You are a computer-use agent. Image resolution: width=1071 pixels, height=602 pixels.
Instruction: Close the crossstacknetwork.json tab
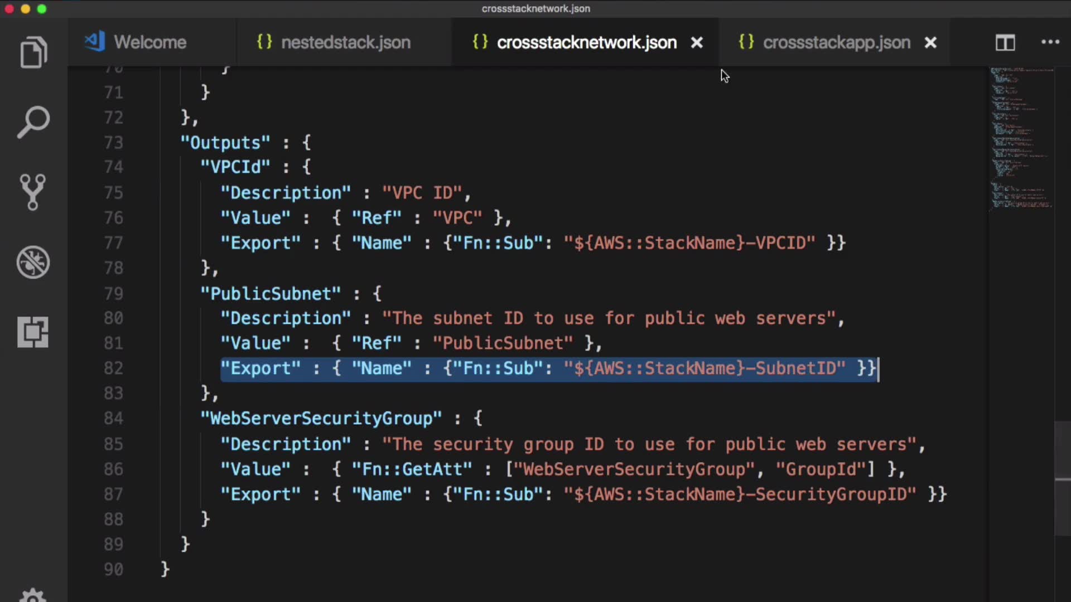click(x=697, y=42)
